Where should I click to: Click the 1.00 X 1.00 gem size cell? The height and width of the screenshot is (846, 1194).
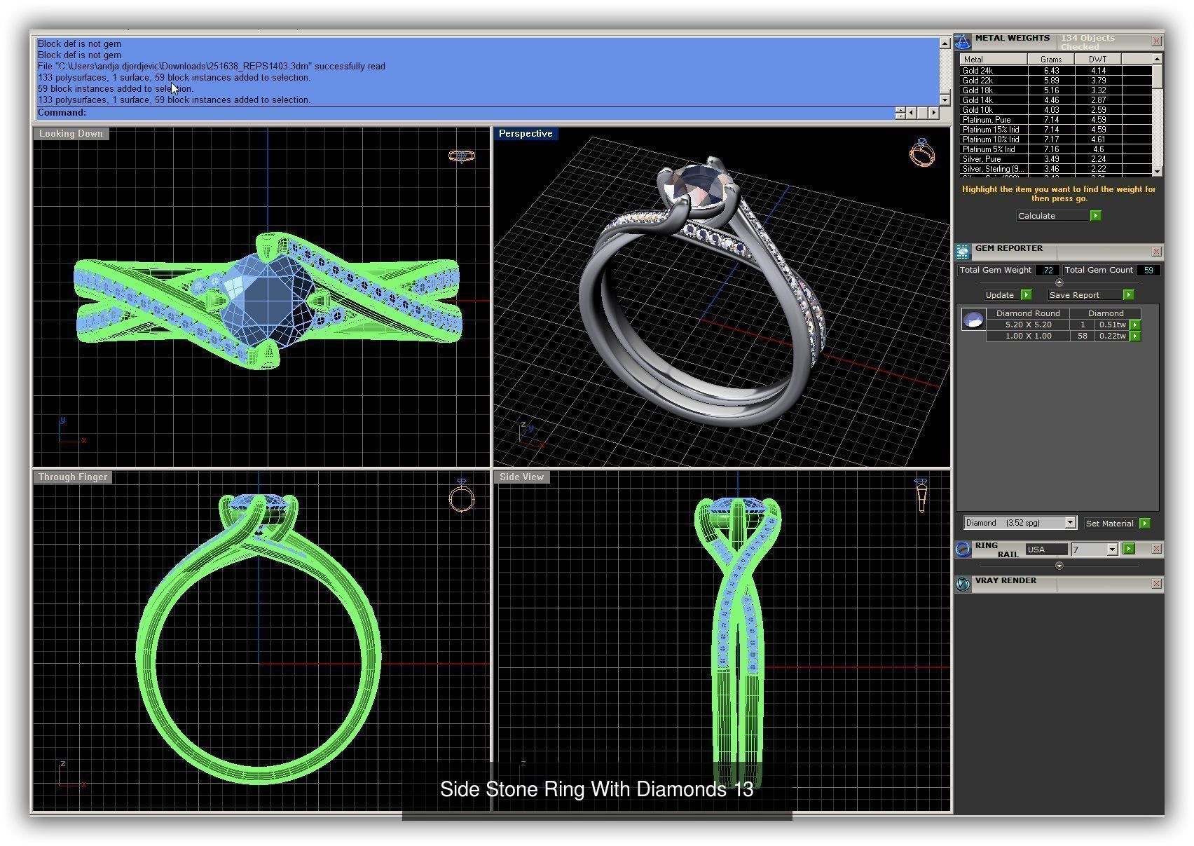(x=1028, y=336)
